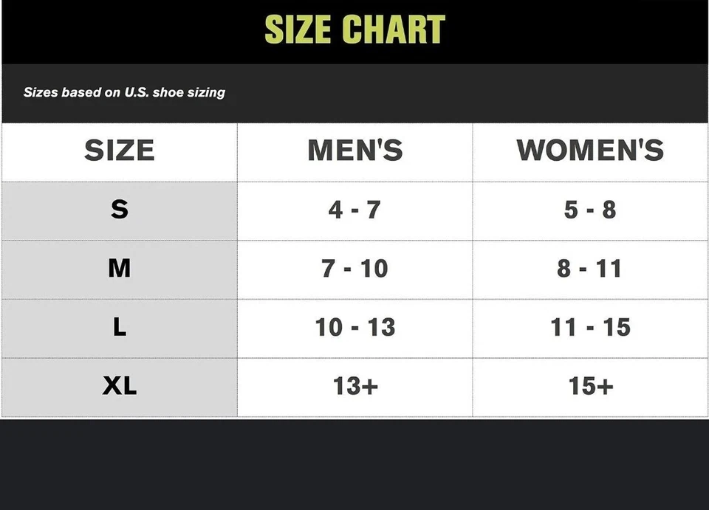
Task: Pick the men's 10 - 13 cell
Action: [354, 328]
